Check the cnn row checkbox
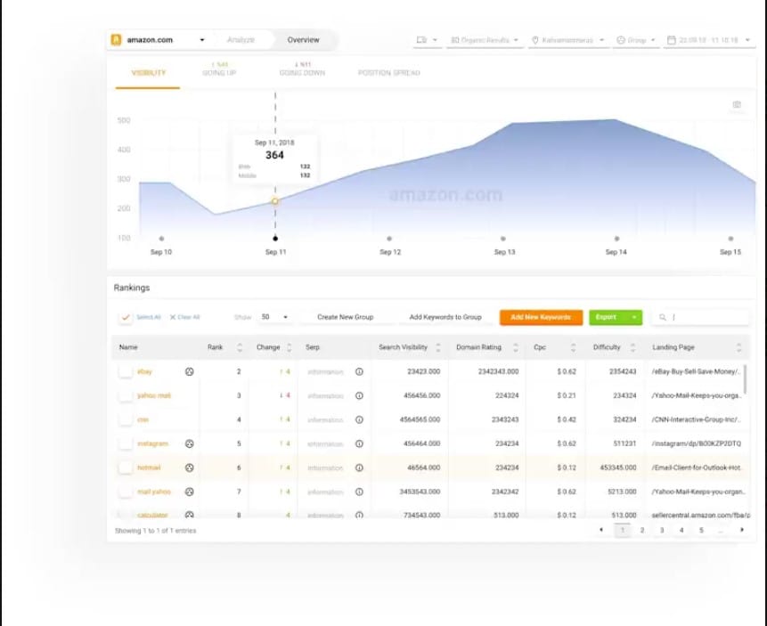Image resolution: width=767 pixels, height=626 pixels. (x=126, y=419)
